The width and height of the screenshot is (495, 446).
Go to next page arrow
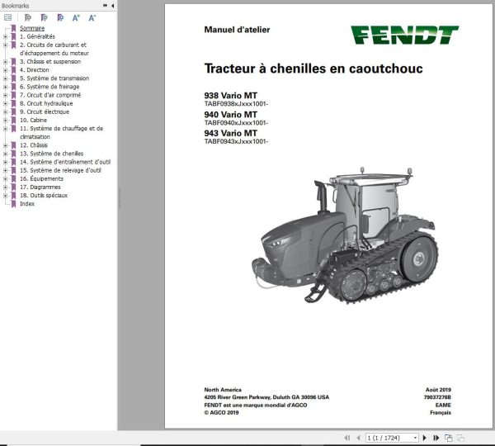425,438
